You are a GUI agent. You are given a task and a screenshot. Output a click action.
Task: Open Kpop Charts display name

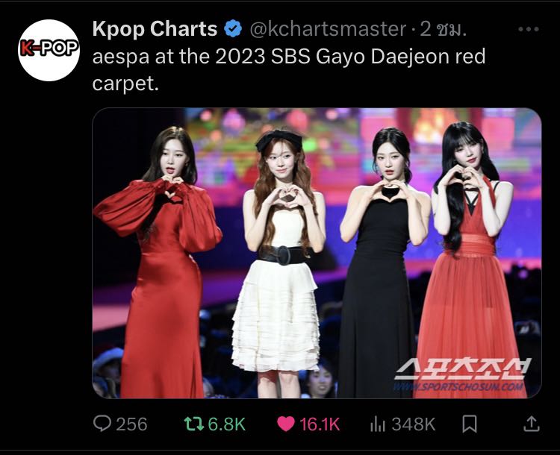tap(155, 28)
